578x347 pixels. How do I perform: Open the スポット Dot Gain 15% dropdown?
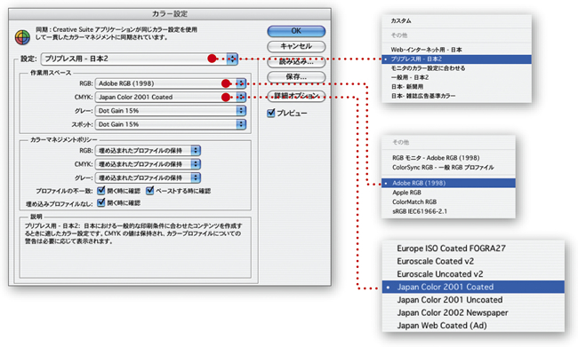click(171, 124)
